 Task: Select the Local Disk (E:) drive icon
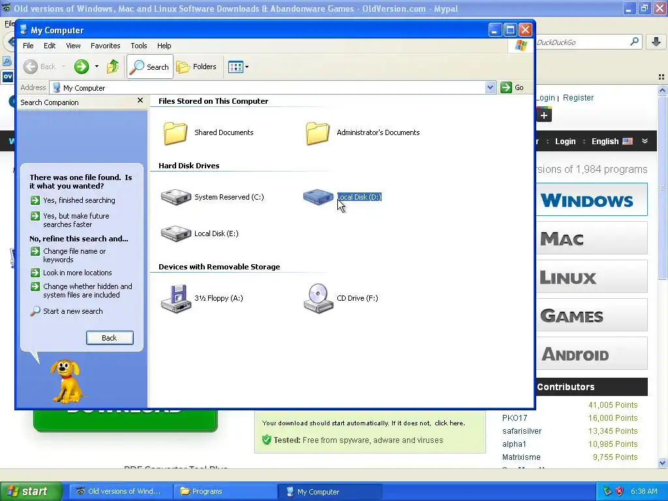click(x=175, y=234)
